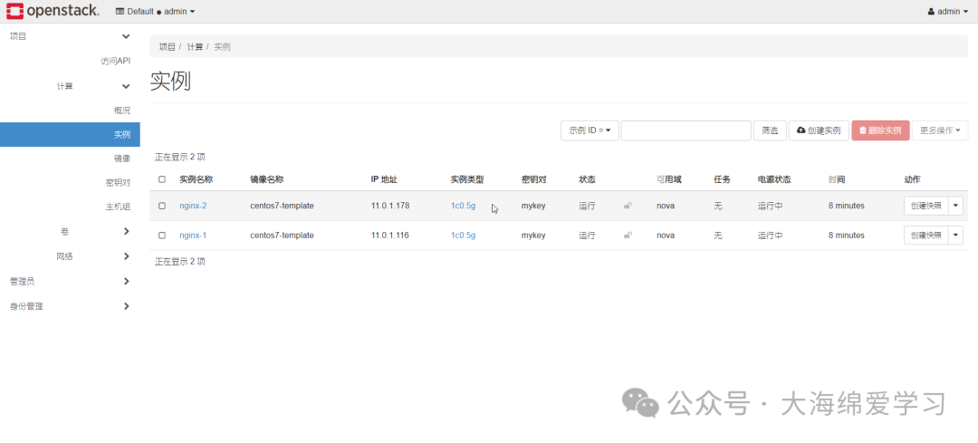Click 1c0.5g flavor link for nginx-1

pos(464,236)
